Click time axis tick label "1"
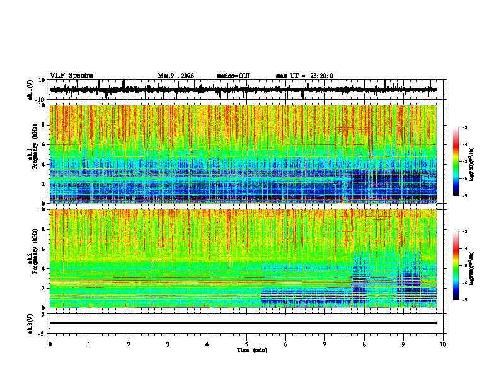 tap(89, 344)
